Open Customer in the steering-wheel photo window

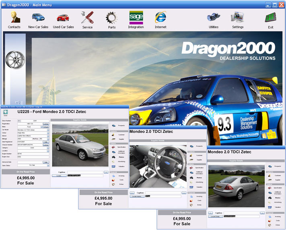(x=197, y=155)
